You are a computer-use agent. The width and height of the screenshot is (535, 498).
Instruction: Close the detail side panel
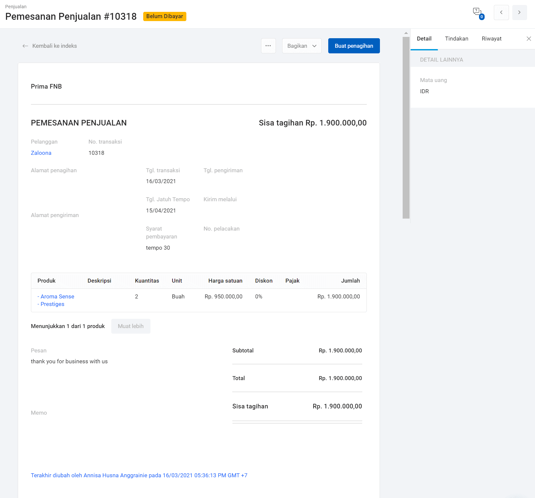[x=529, y=39]
